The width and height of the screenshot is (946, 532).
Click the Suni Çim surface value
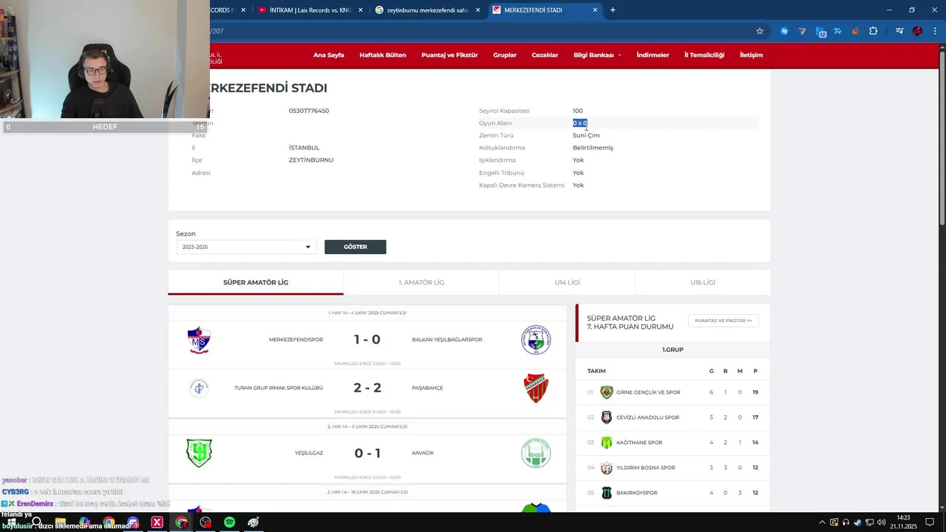pos(586,135)
